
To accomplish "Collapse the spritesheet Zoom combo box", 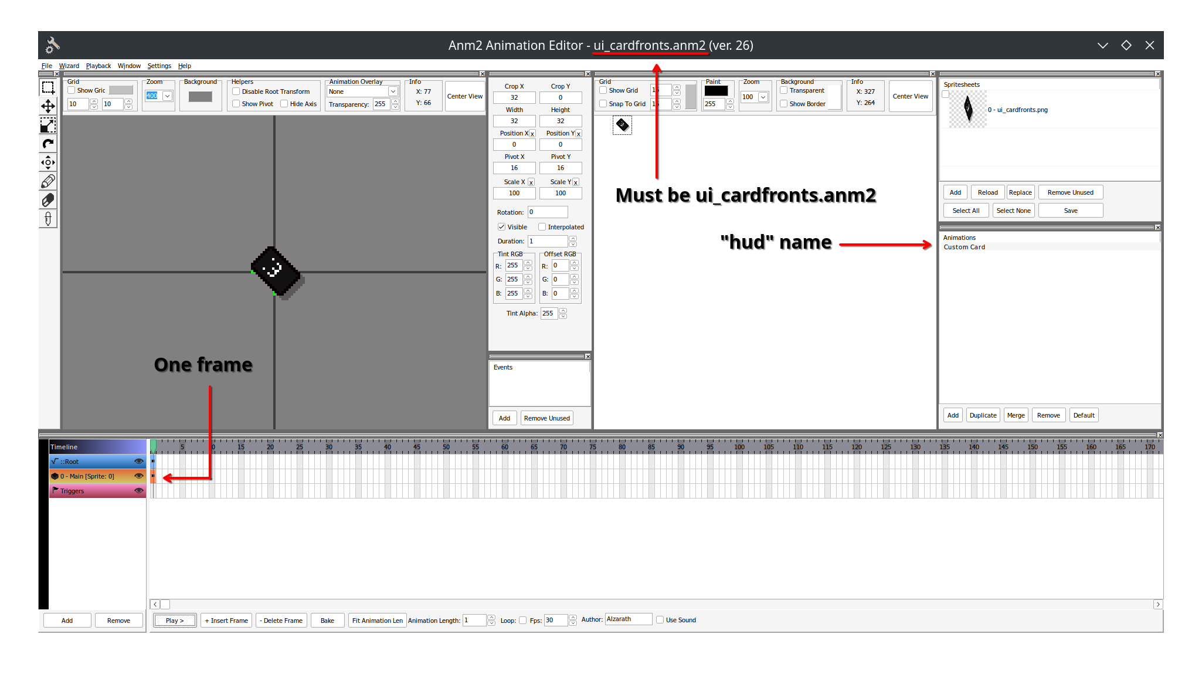I will click(763, 97).
